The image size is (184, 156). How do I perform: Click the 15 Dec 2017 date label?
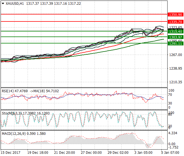(x=10, y=153)
